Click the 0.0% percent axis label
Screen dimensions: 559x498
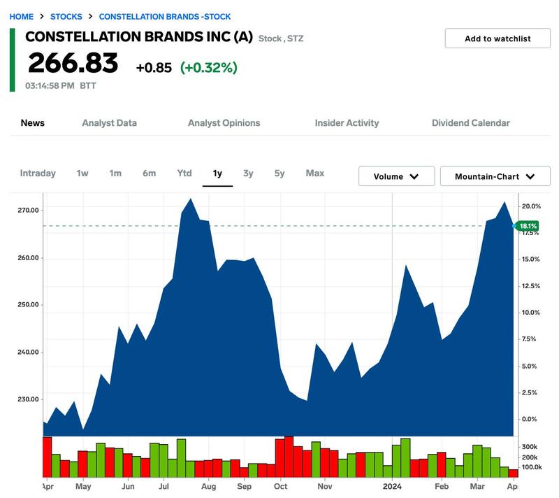pyautogui.click(x=530, y=419)
